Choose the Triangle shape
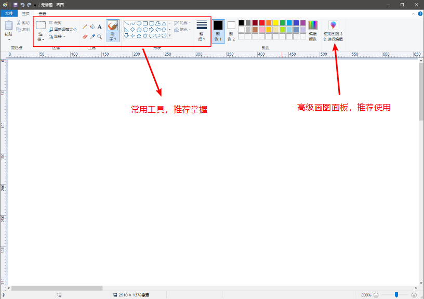The height and width of the screenshot is (299, 424). point(164,23)
